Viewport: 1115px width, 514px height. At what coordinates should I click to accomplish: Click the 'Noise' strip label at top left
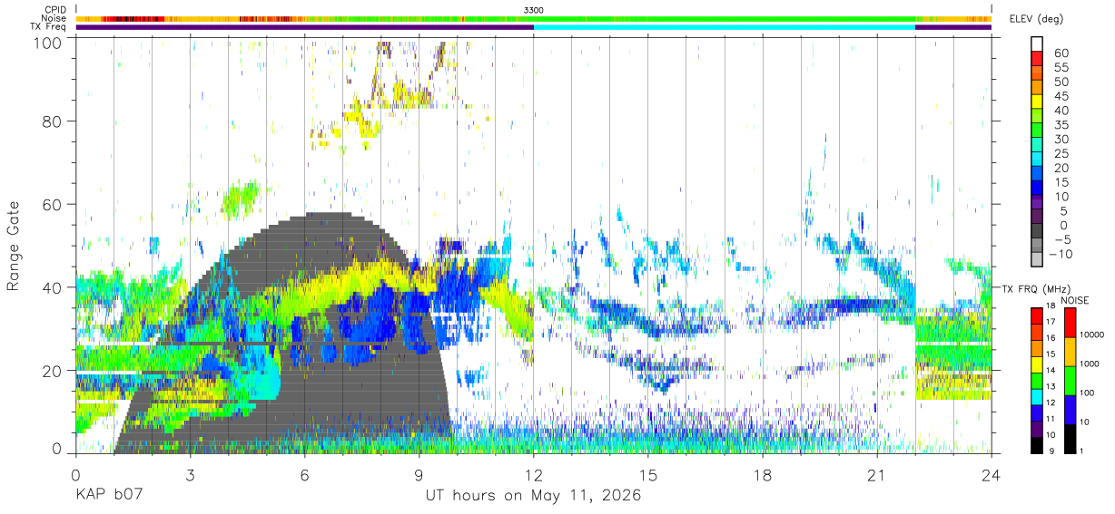point(54,18)
